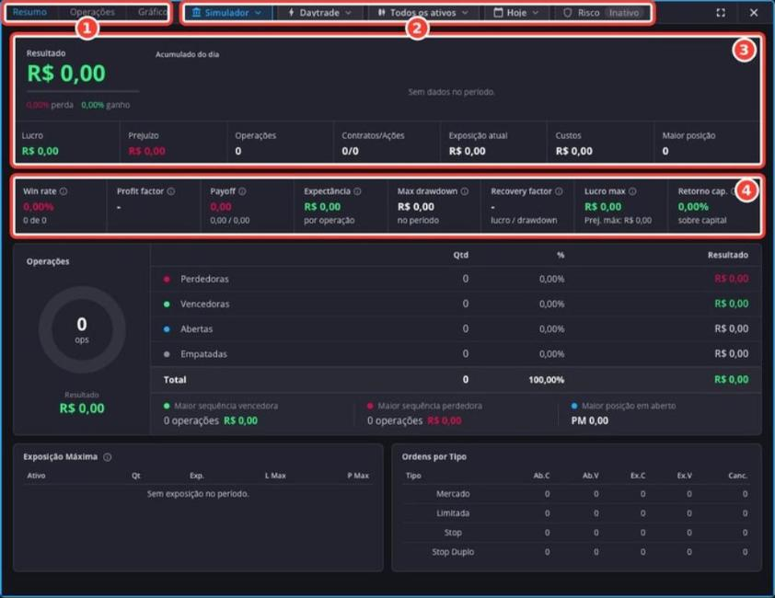Go to the Gráfico tab
775x598 pixels.
153,12
